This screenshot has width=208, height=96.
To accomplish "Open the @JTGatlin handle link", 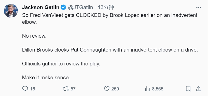I will click(x=80, y=7).
